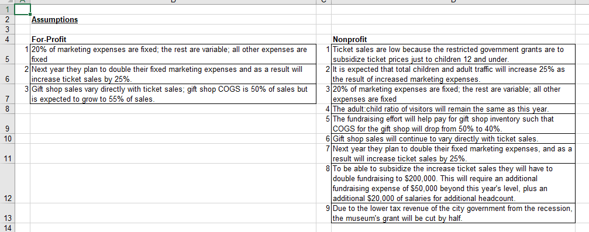Select cell about doubling fundraising to $200,000

point(453,183)
